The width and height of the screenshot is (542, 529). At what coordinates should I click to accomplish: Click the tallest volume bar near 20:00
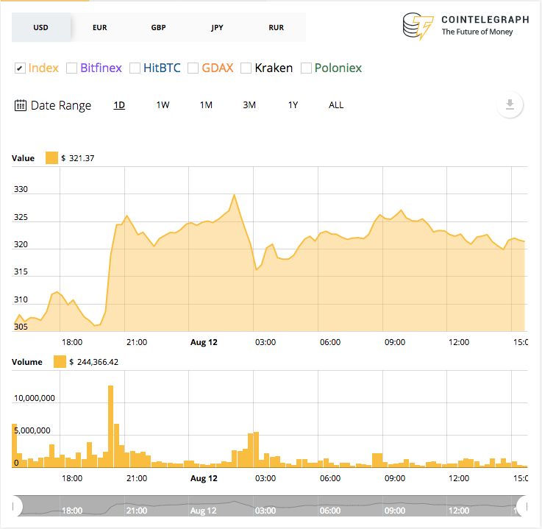(110, 426)
